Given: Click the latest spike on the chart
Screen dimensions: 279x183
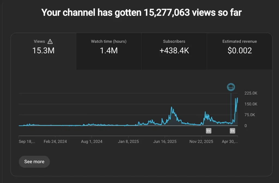Looking at the screenshot, I should click(x=237, y=98).
